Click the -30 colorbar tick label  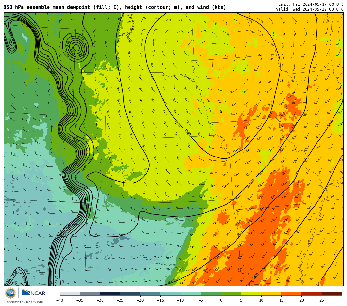point(100,300)
